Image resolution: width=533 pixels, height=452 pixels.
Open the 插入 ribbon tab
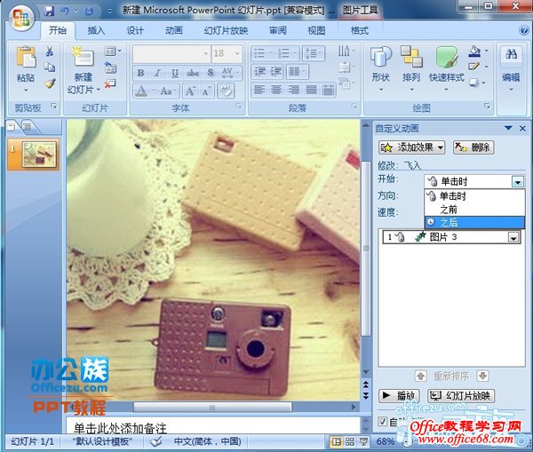click(96, 31)
